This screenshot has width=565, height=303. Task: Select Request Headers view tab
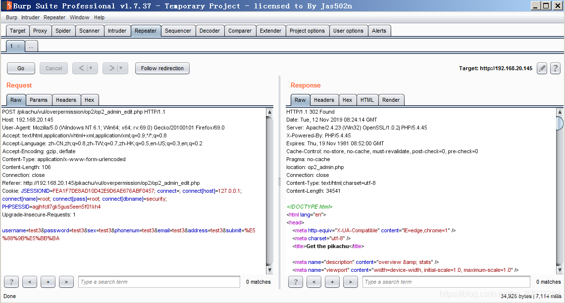point(66,100)
